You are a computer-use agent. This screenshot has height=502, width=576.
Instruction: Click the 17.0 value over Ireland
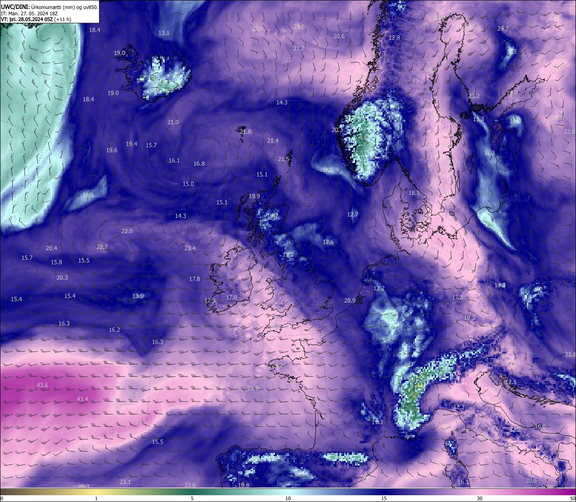(231, 298)
